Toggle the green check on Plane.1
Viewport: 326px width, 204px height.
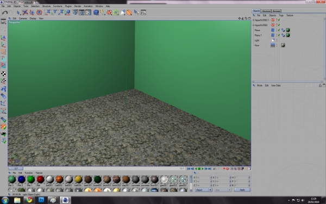(x=279, y=35)
